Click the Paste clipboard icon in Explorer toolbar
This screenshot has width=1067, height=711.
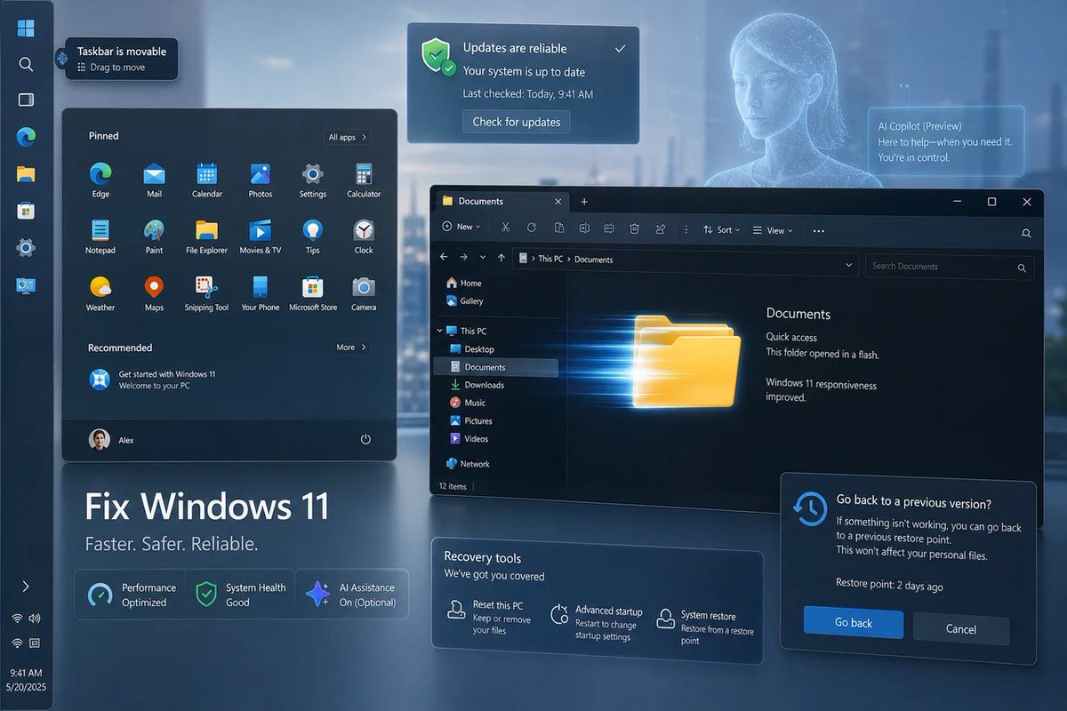pyautogui.click(x=558, y=228)
